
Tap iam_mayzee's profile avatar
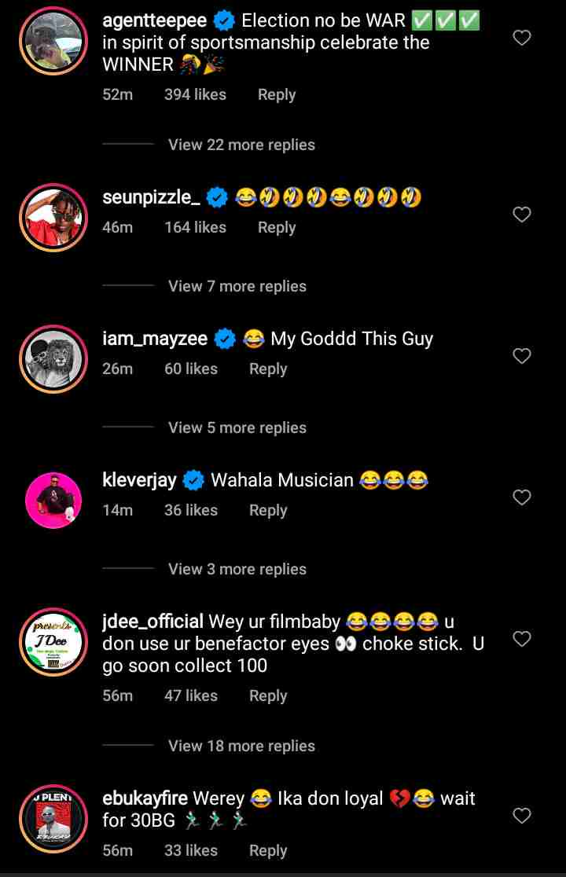click(53, 359)
